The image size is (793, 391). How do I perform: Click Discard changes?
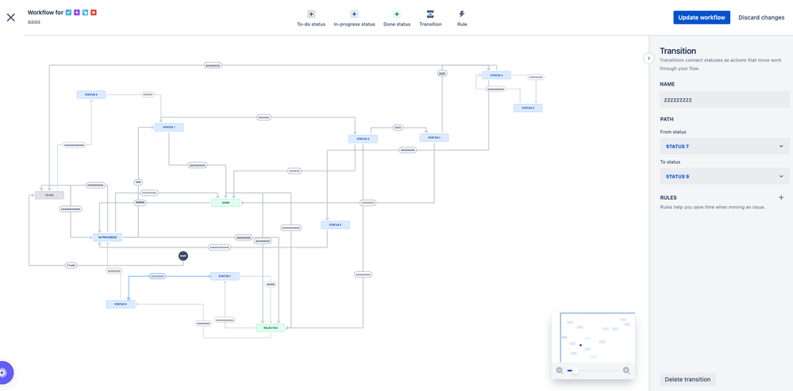(x=761, y=17)
